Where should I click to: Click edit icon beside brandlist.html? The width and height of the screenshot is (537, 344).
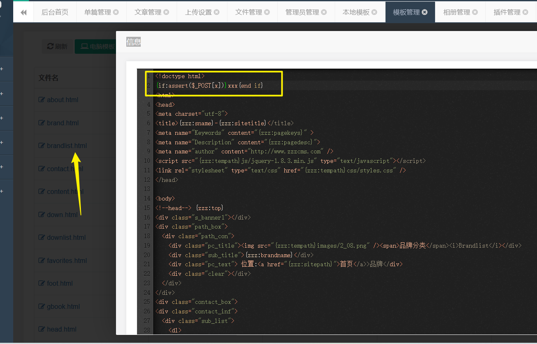pyautogui.click(x=42, y=146)
